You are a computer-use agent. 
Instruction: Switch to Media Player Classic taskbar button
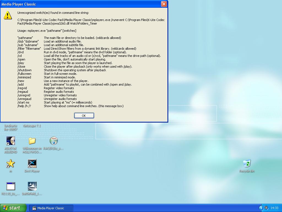[x=51, y=208]
